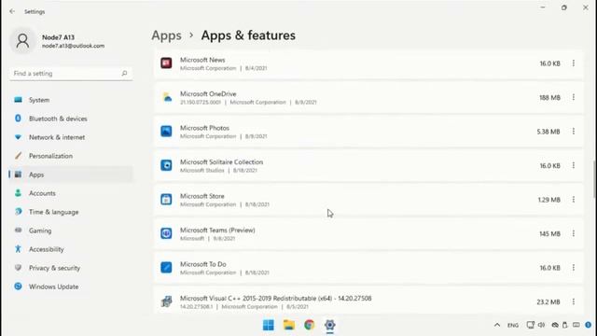597x336 pixels.
Task: Click the Microsoft Teams (Preview) icon
Action: point(166,233)
